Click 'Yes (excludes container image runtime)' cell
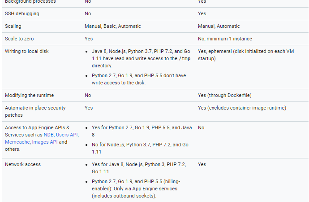 tap(242, 108)
